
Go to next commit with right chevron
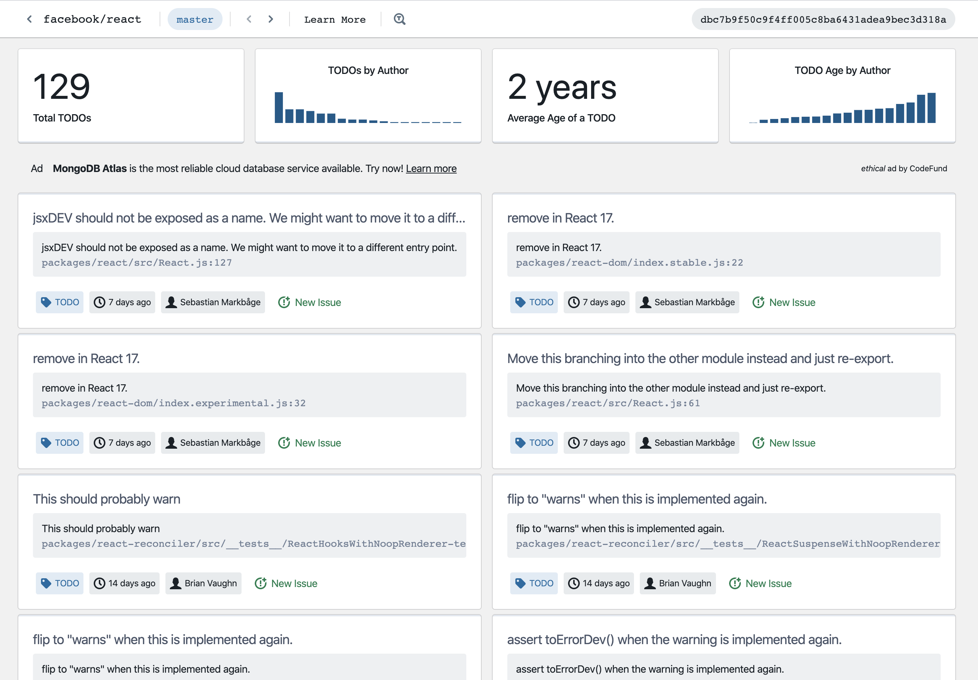[271, 19]
